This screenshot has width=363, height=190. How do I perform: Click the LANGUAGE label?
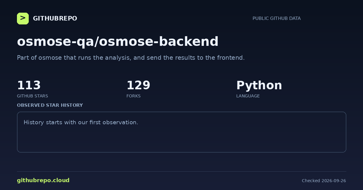pyautogui.click(x=248, y=96)
